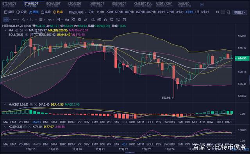Select BOLL in MACD panel indicator row
The height and width of the screenshot is (154, 250).
click(x=150, y=122)
